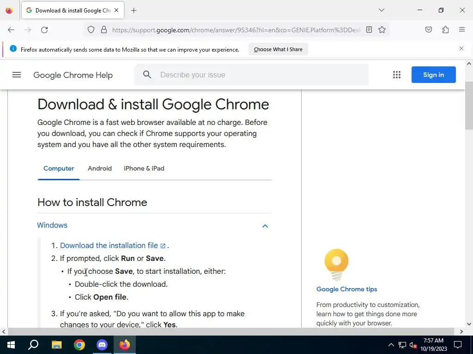
Task: Collapse the Windows section chevron
Action: click(x=265, y=226)
